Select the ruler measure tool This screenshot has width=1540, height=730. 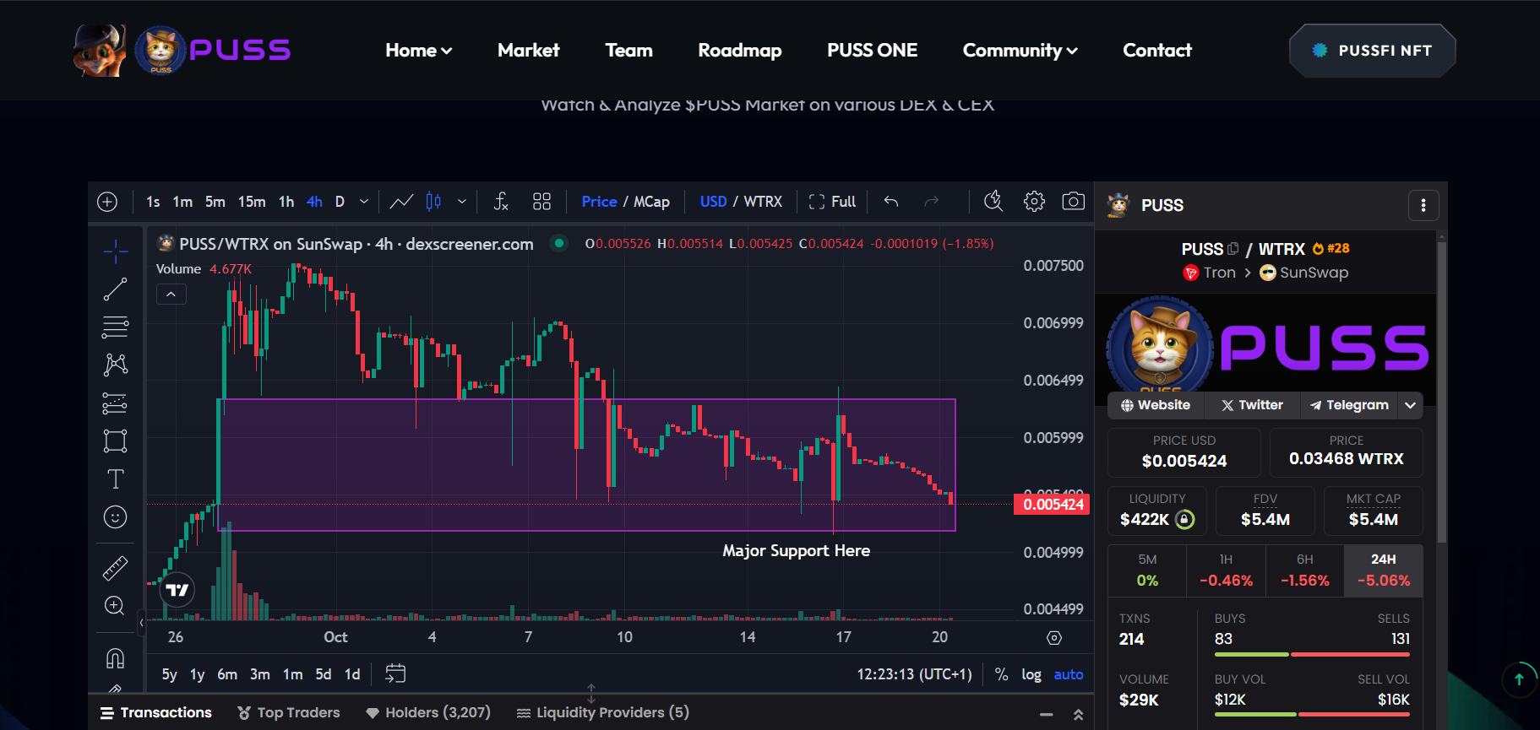pyautogui.click(x=116, y=568)
